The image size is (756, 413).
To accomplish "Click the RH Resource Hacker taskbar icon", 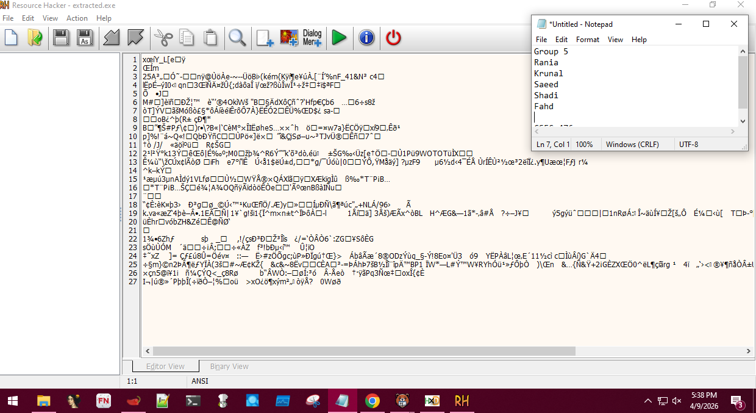I will tap(462, 401).
